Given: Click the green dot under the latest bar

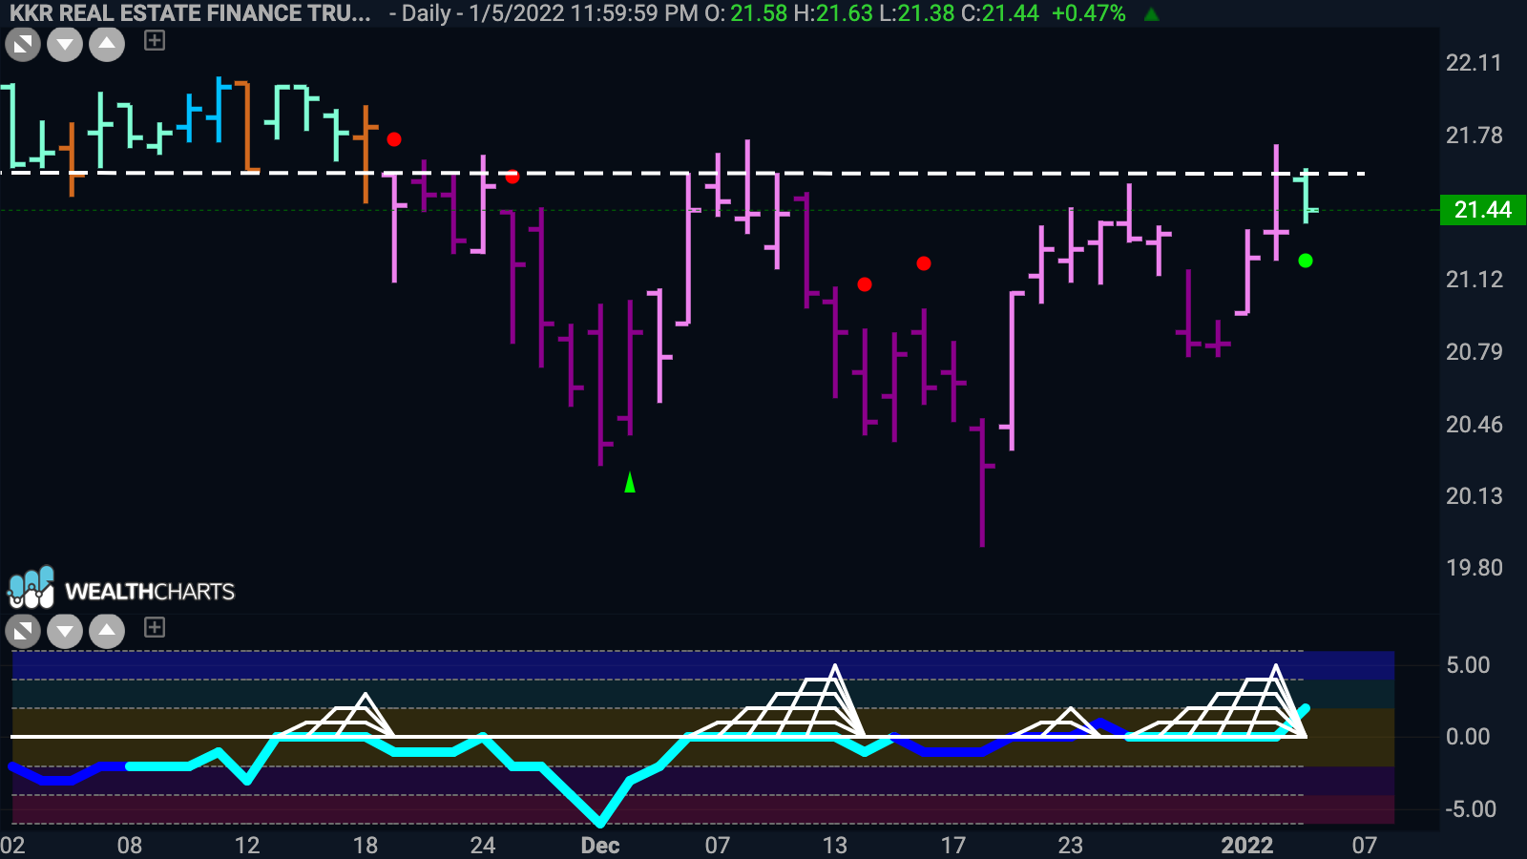Looking at the screenshot, I should tap(1306, 261).
